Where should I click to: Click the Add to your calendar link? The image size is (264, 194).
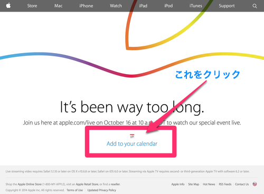click(x=132, y=144)
